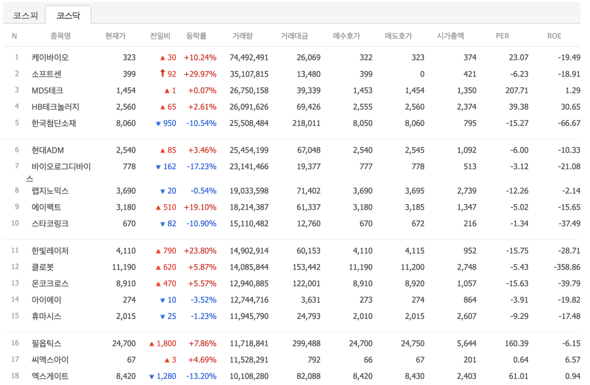Click 케이바이오's trading volume 74,492,491
The width and height of the screenshot is (590, 385).
pos(249,57)
